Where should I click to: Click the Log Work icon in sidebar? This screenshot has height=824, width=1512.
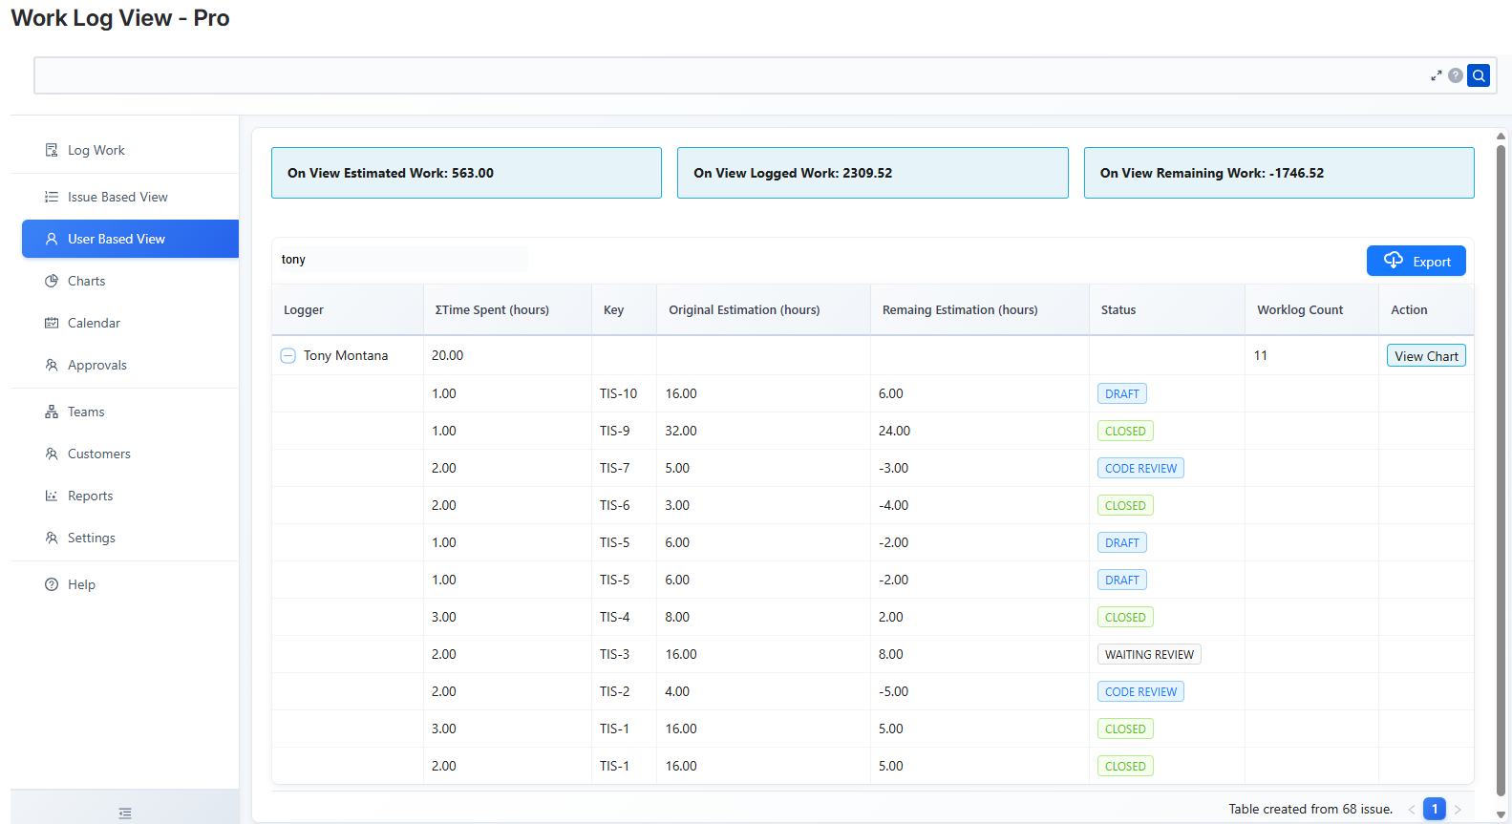tap(52, 150)
